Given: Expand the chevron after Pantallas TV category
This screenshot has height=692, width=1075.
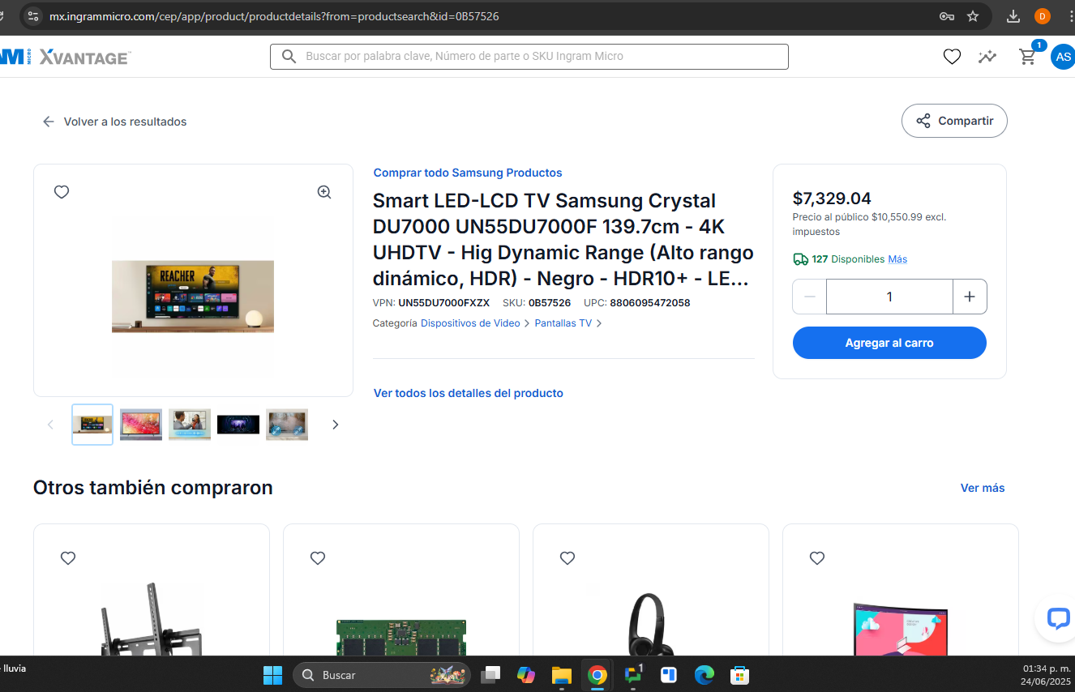Looking at the screenshot, I should pyautogui.click(x=599, y=323).
